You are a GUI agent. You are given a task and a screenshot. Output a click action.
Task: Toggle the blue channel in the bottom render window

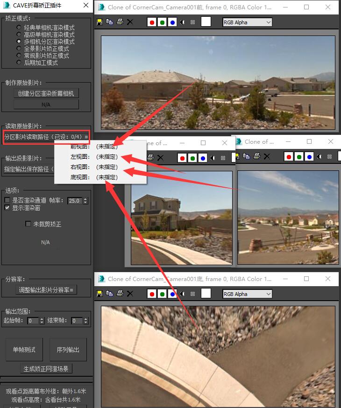[x=172, y=294]
